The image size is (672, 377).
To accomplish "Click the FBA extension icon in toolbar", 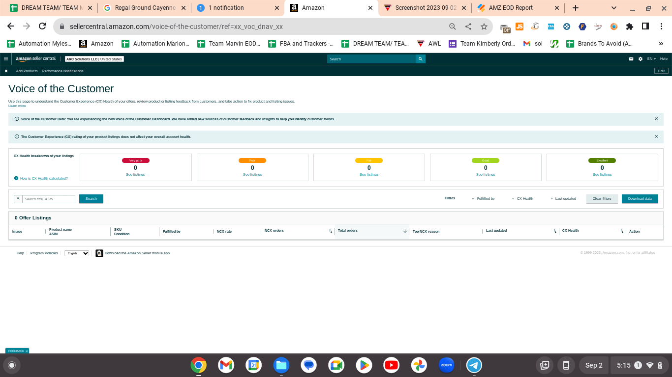I will pyautogui.click(x=551, y=27).
